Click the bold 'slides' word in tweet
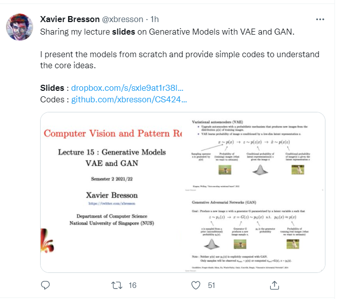 tap(123, 31)
